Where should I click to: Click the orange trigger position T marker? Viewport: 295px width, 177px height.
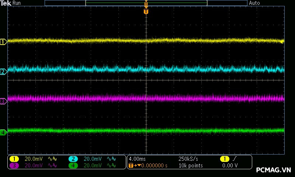pyautogui.click(x=146, y=11)
